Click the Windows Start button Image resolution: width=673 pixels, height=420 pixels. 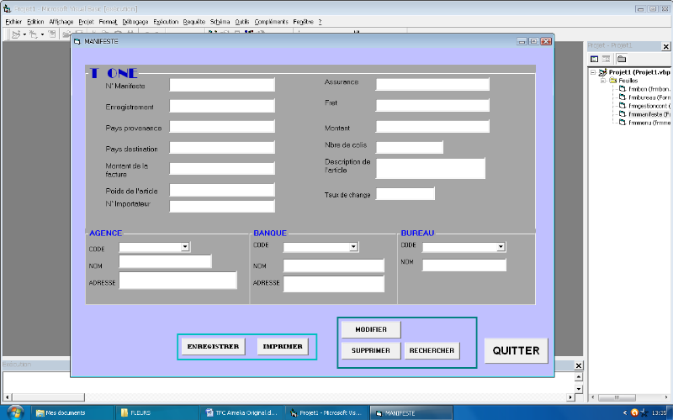[x=14, y=412]
